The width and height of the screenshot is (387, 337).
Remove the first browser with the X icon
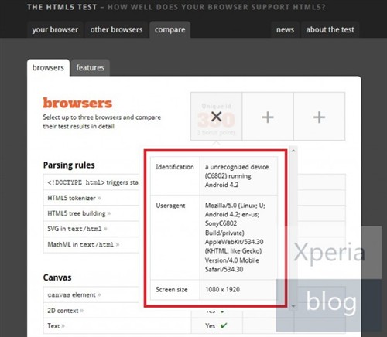click(x=216, y=117)
